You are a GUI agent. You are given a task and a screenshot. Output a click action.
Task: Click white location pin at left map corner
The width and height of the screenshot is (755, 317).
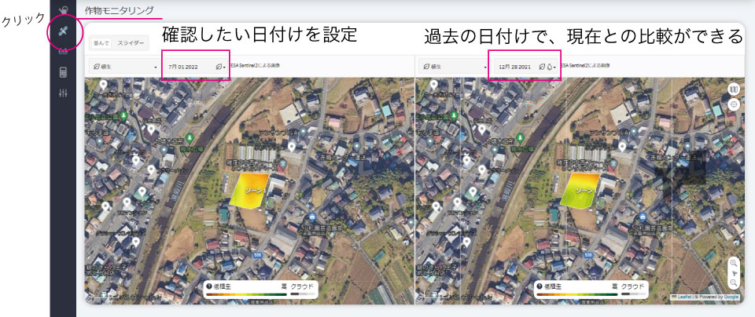click(x=103, y=85)
